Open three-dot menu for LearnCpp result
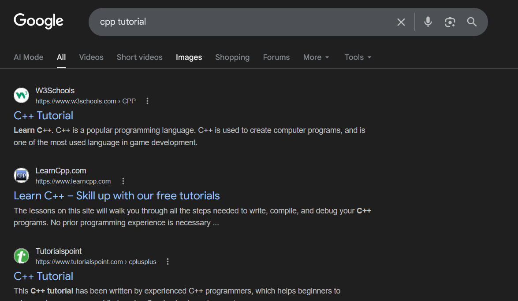 pyautogui.click(x=123, y=181)
